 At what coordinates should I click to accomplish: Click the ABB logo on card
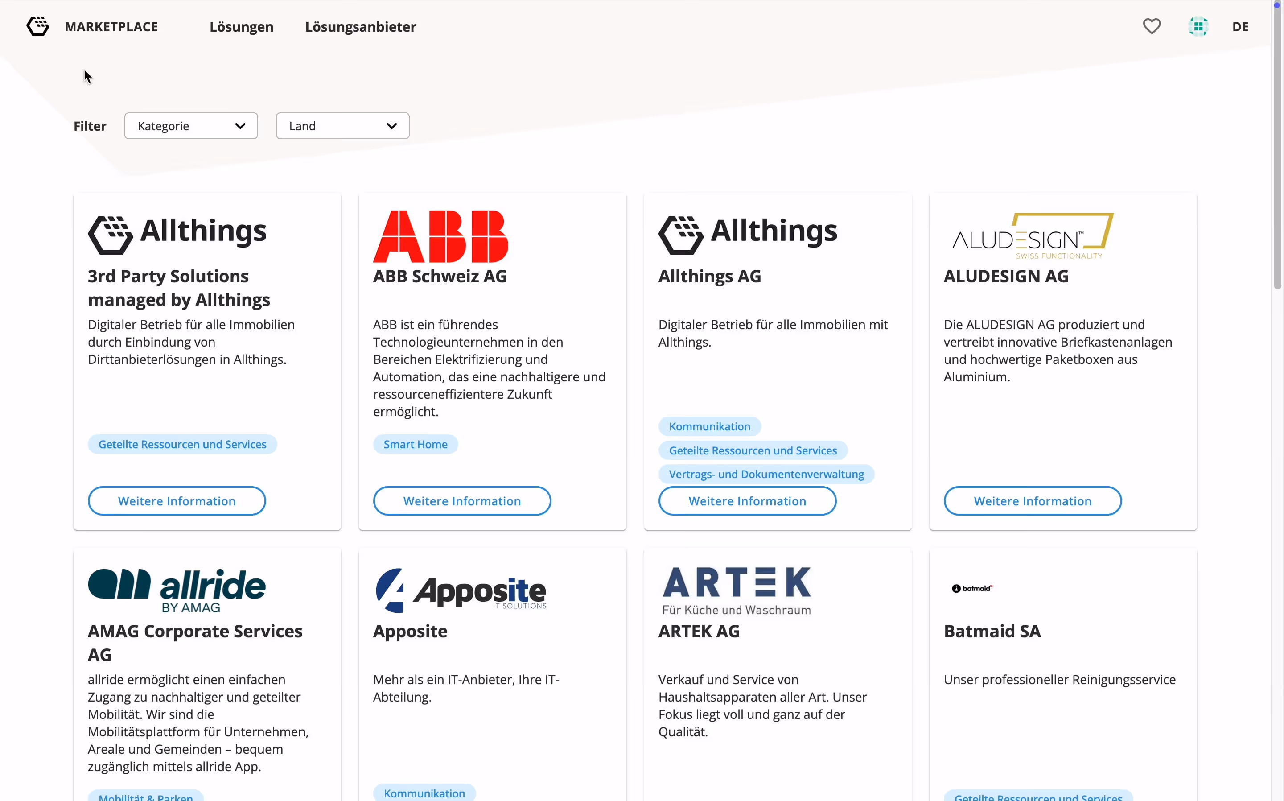[440, 236]
